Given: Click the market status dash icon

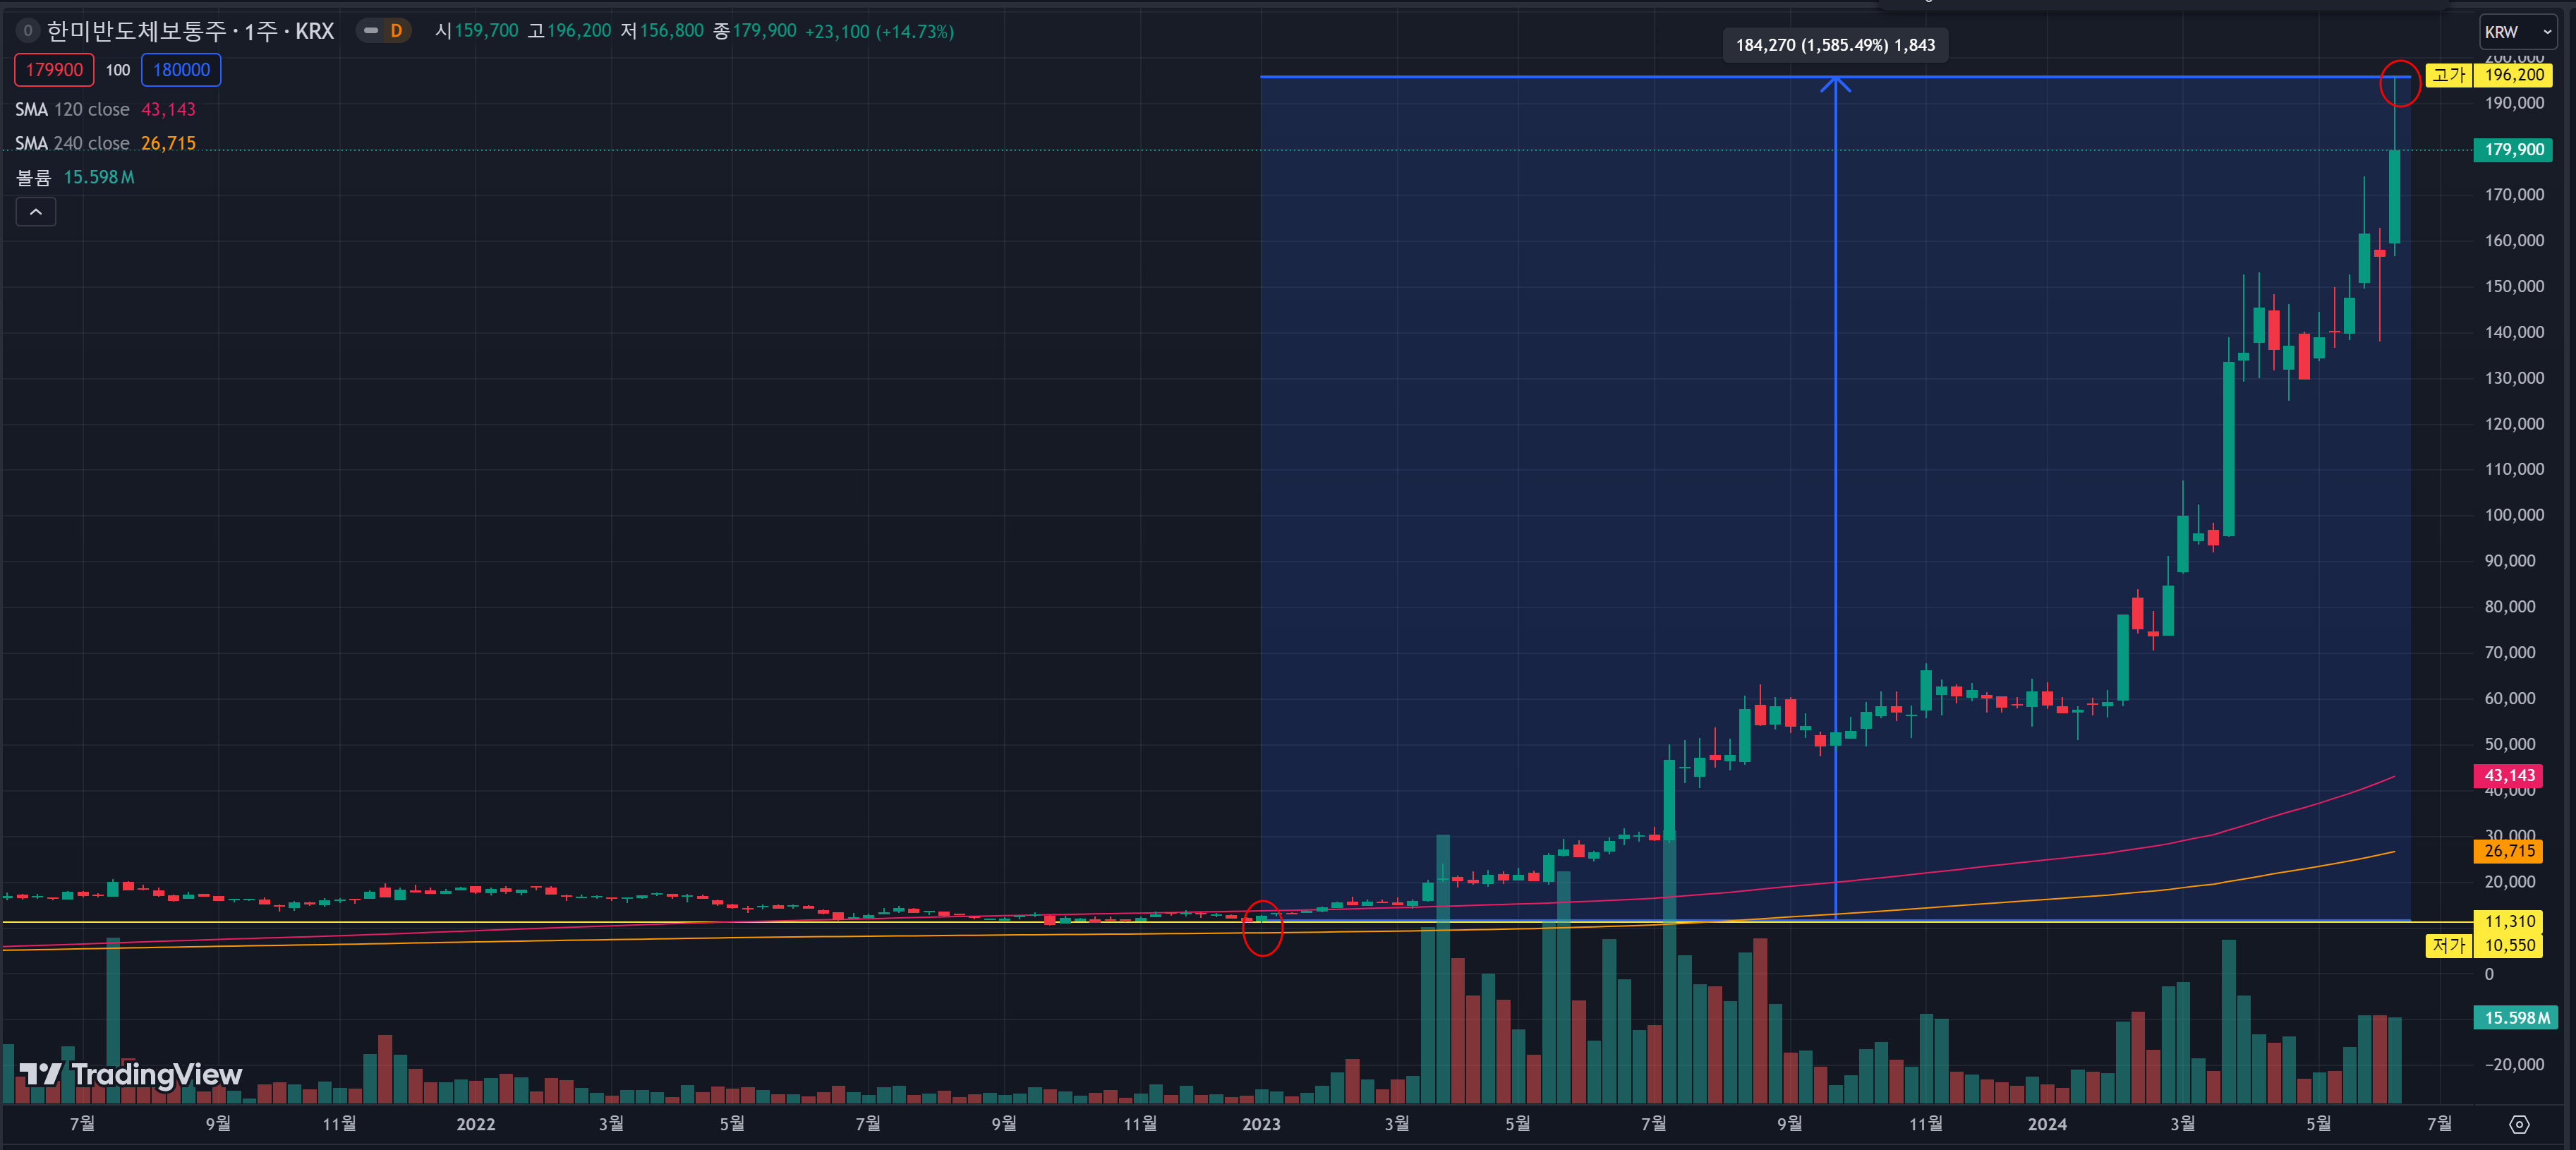Looking at the screenshot, I should pos(371,31).
